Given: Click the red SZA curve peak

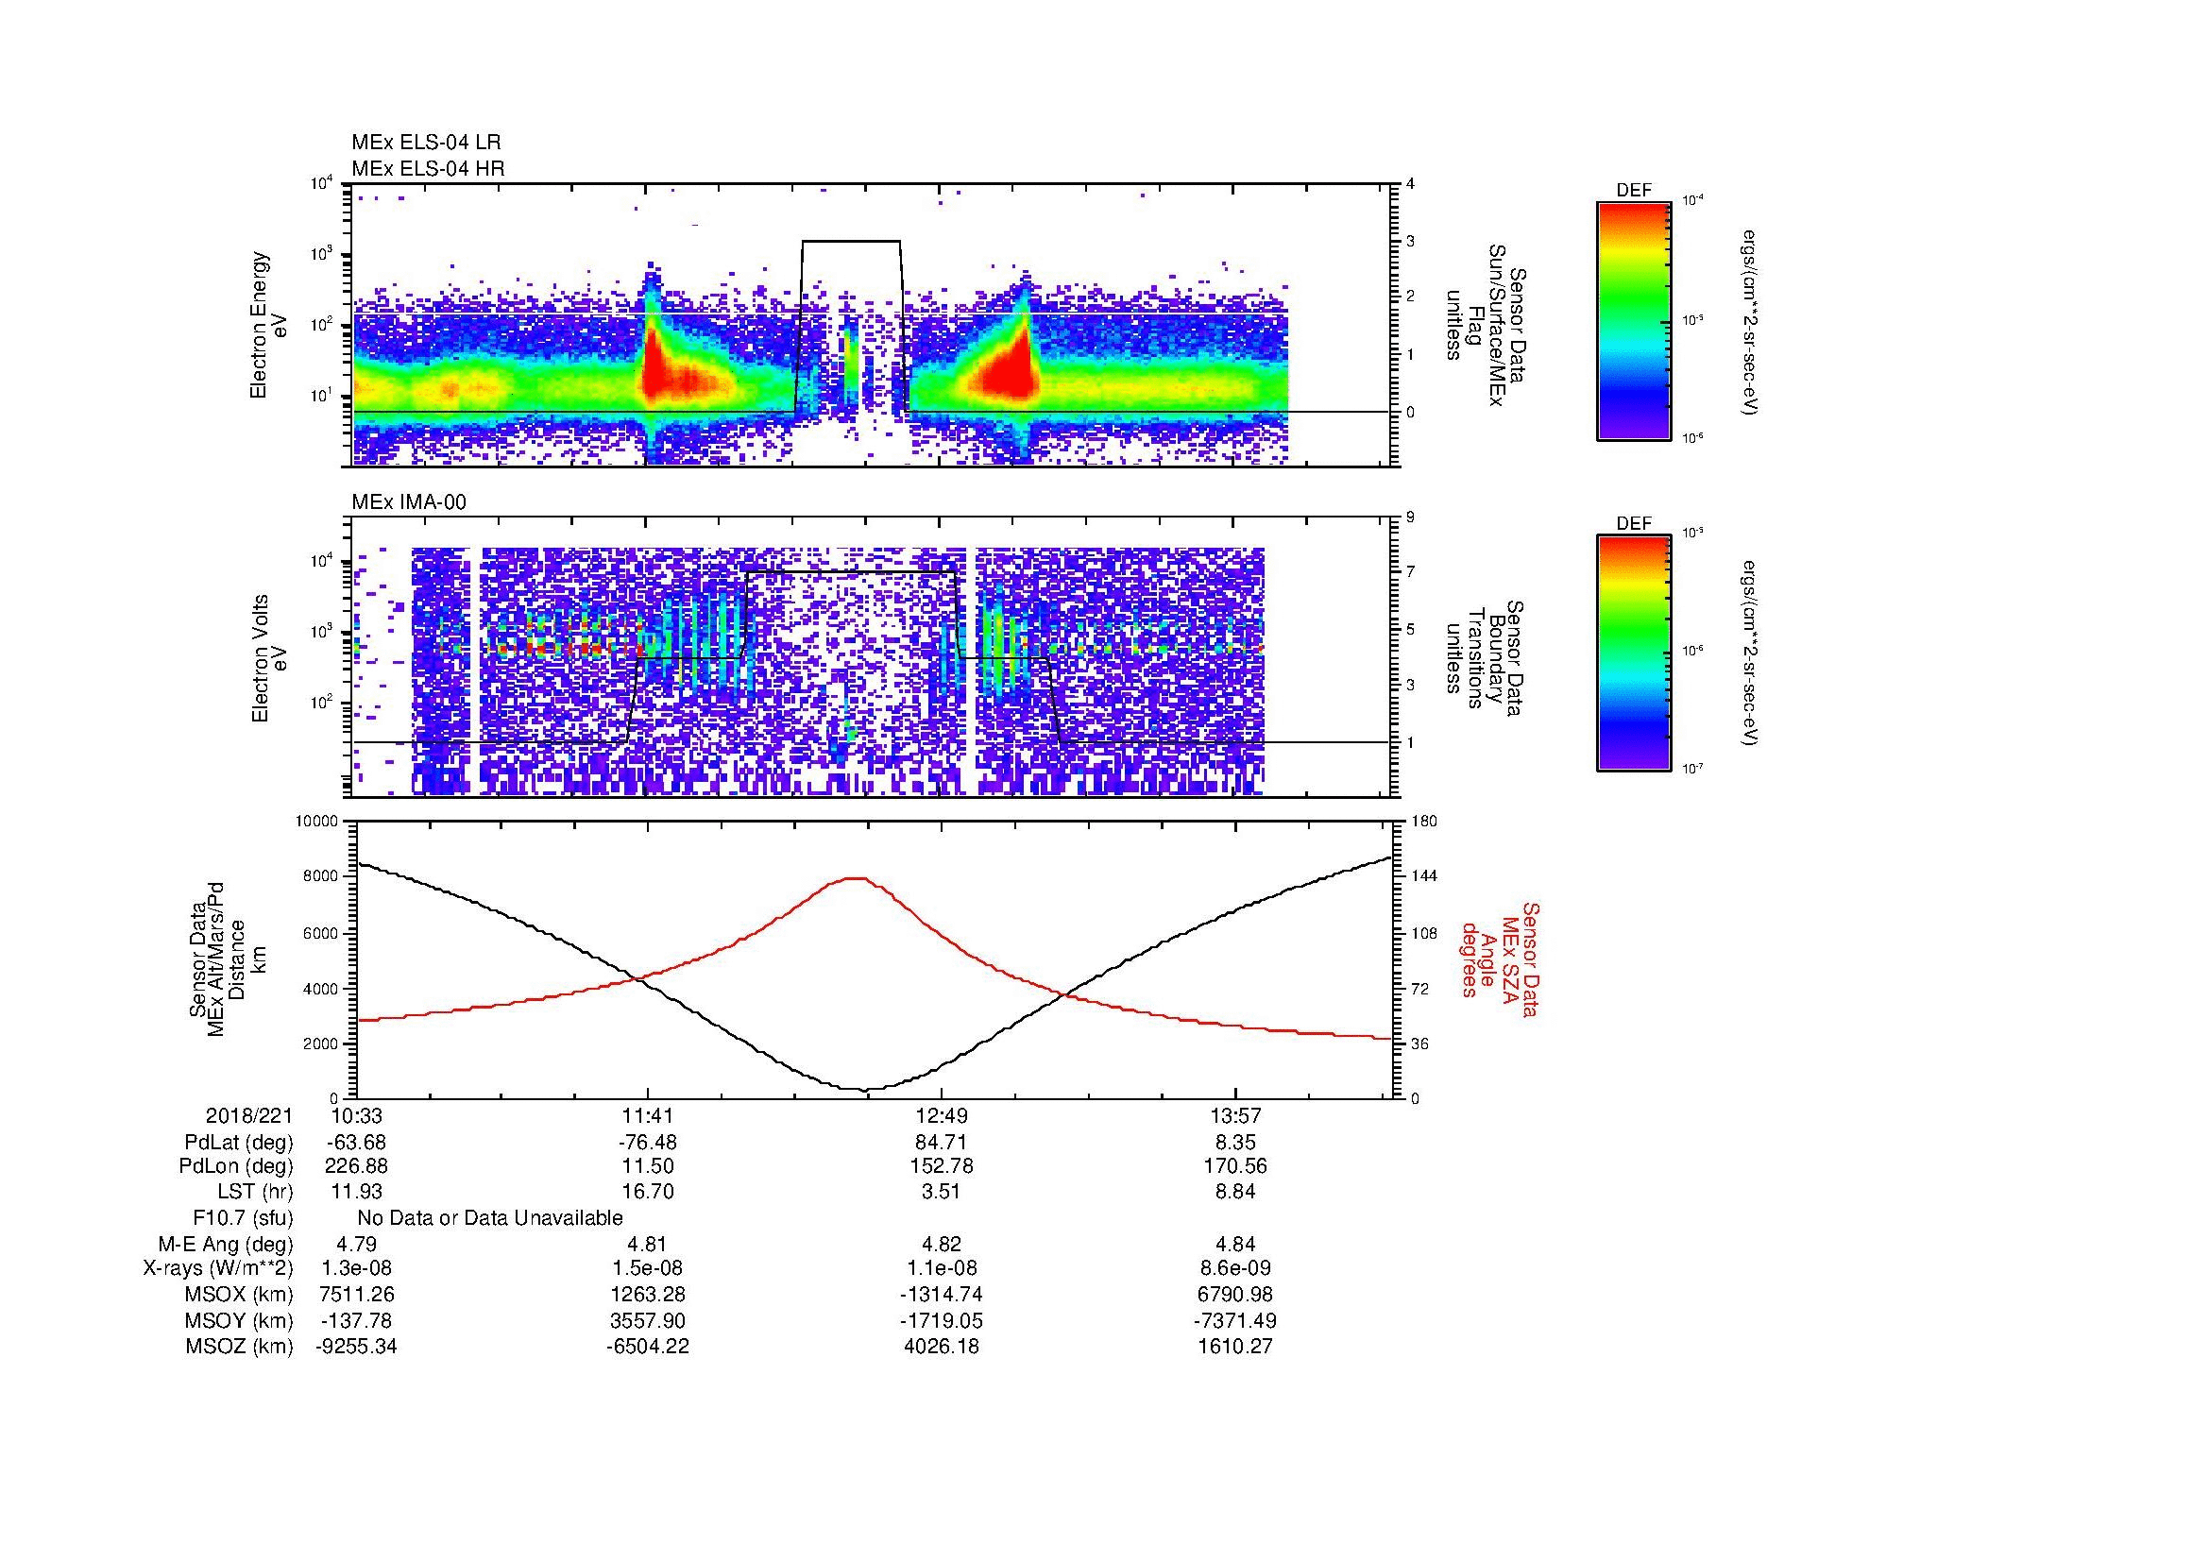Looking at the screenshot, I should pyautogui.click(x=856, y=878).
